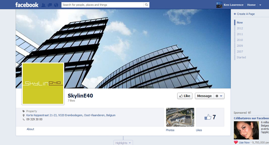Viewport: 269px width, 145px height.
Task: Click the phone number 09 329 30 00
Action: (x=34, y=119)
